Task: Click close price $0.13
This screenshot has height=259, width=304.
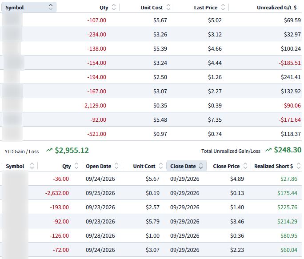Action: tap(237, 193)
